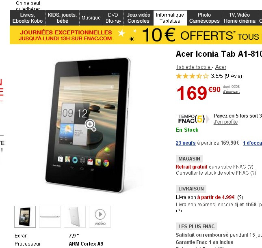262x248 pixels.
Task: Open help icon after Consulter le stock
Action: pos(253,173)
